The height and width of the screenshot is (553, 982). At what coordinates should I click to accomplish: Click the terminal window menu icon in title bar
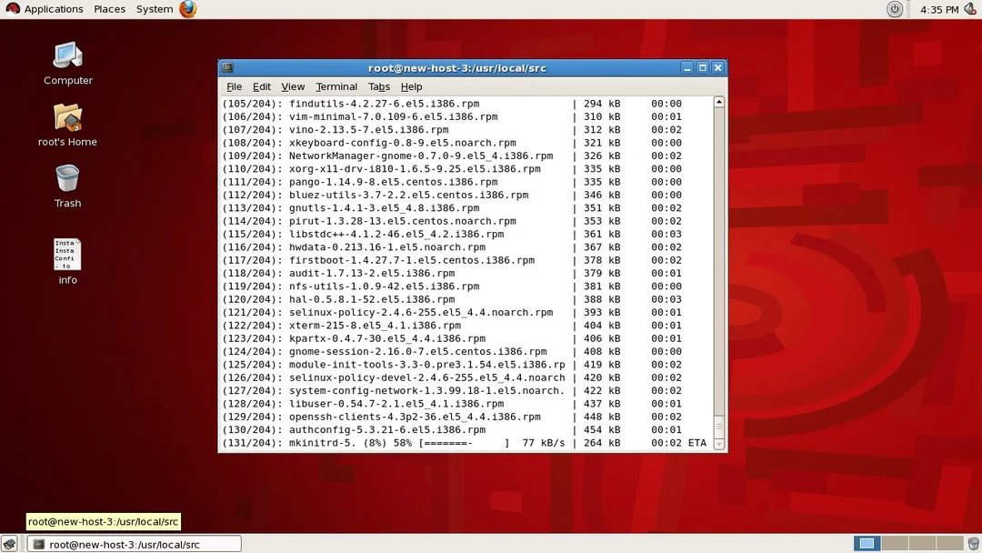click(228, 67)
